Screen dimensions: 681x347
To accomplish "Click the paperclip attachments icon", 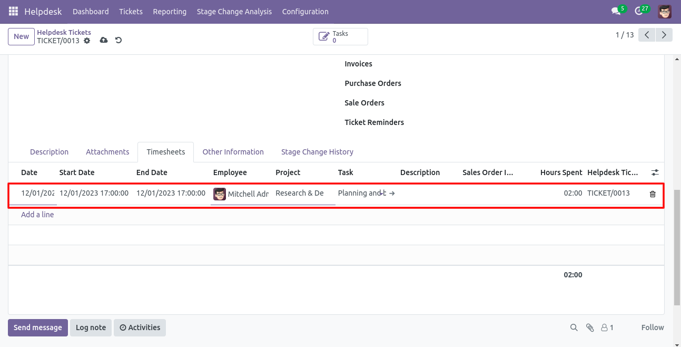I will tap(590, 327).
